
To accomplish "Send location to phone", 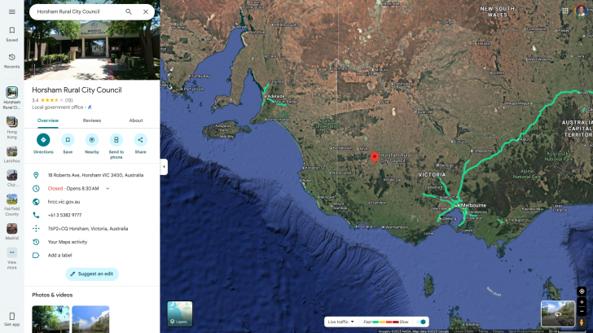I will click(x=116, y=140).
